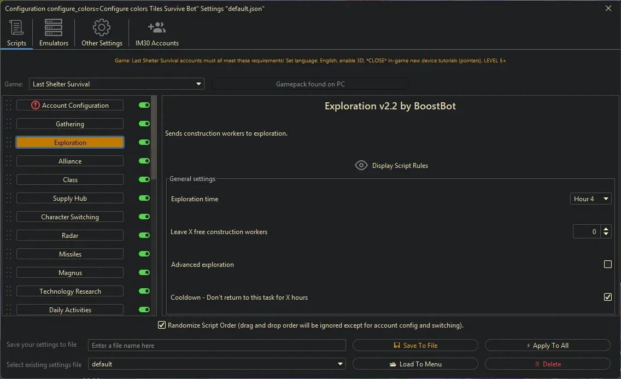
Task: Click the eye icon for script rules
Action: click(x=361, y=165)
